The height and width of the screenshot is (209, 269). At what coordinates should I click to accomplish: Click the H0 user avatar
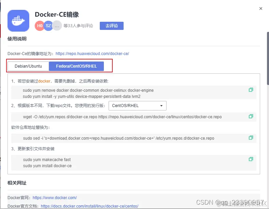(x=39, y=26)
